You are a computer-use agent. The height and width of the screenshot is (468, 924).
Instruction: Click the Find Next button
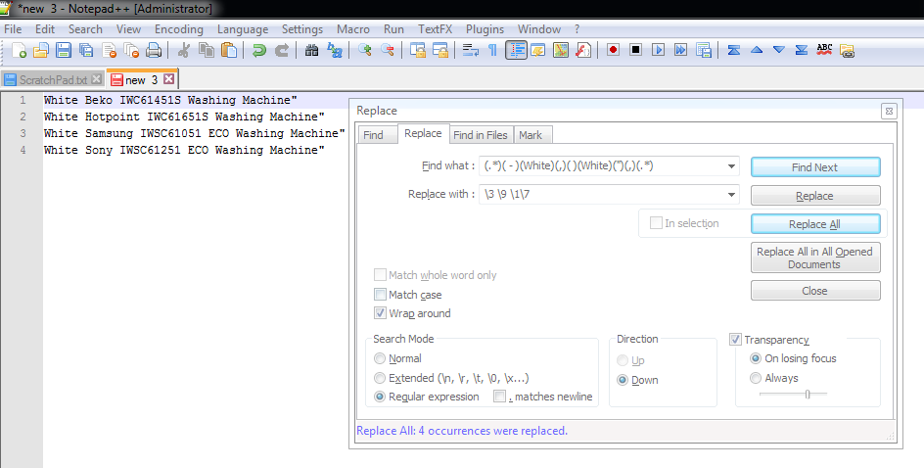815,167
